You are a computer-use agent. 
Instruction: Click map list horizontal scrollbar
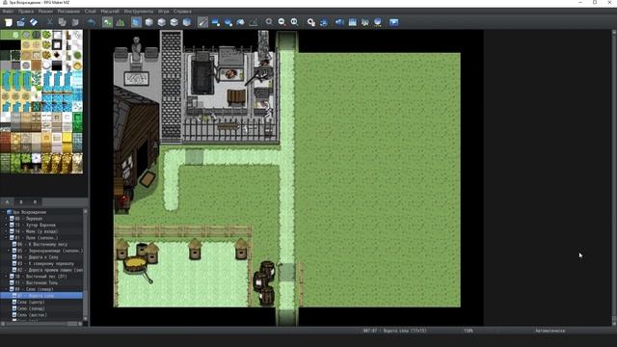pyautogui.click(x=41, y=324)
